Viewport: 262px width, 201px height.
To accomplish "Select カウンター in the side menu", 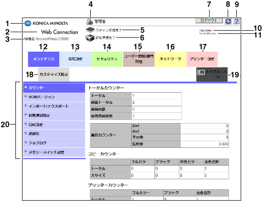I will 54,88.
